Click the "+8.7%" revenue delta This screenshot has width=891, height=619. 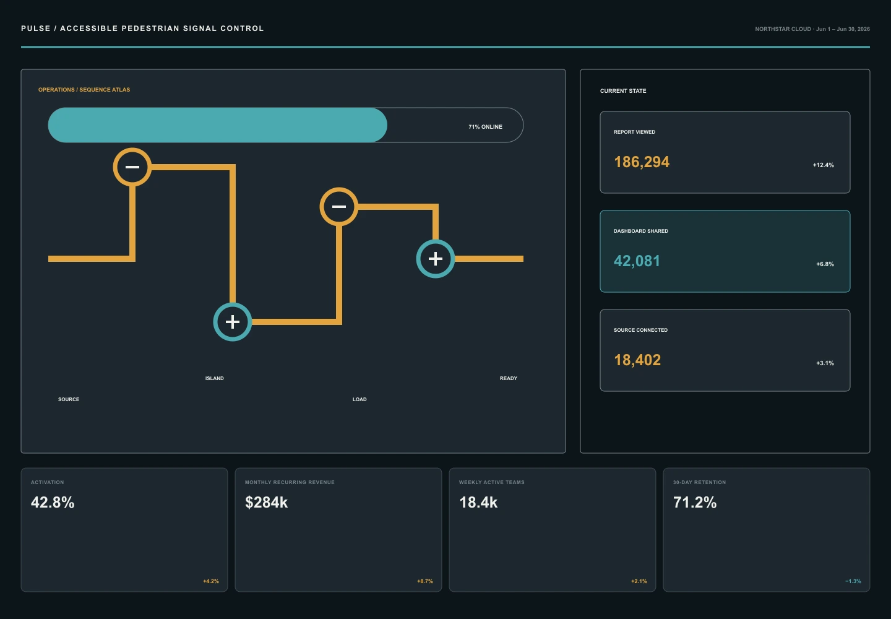click(x=425, y=581)
